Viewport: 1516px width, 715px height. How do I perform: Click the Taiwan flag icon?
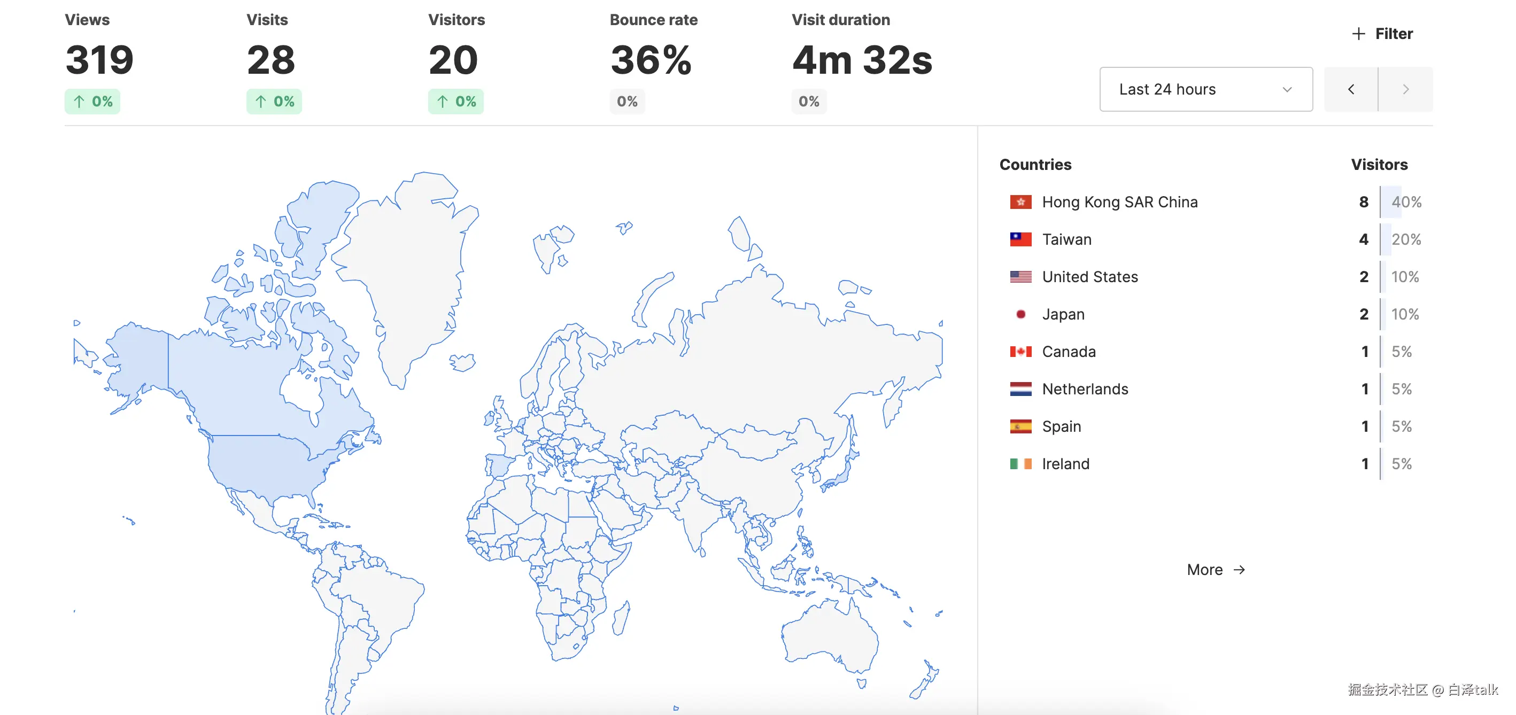pyautogui.click(x=1020, y=239)
